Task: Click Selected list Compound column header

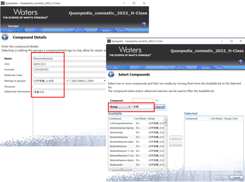Action: (197, 118)
